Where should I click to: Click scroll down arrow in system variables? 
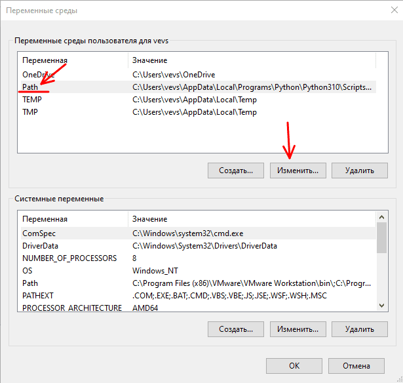tap(381, 306)
